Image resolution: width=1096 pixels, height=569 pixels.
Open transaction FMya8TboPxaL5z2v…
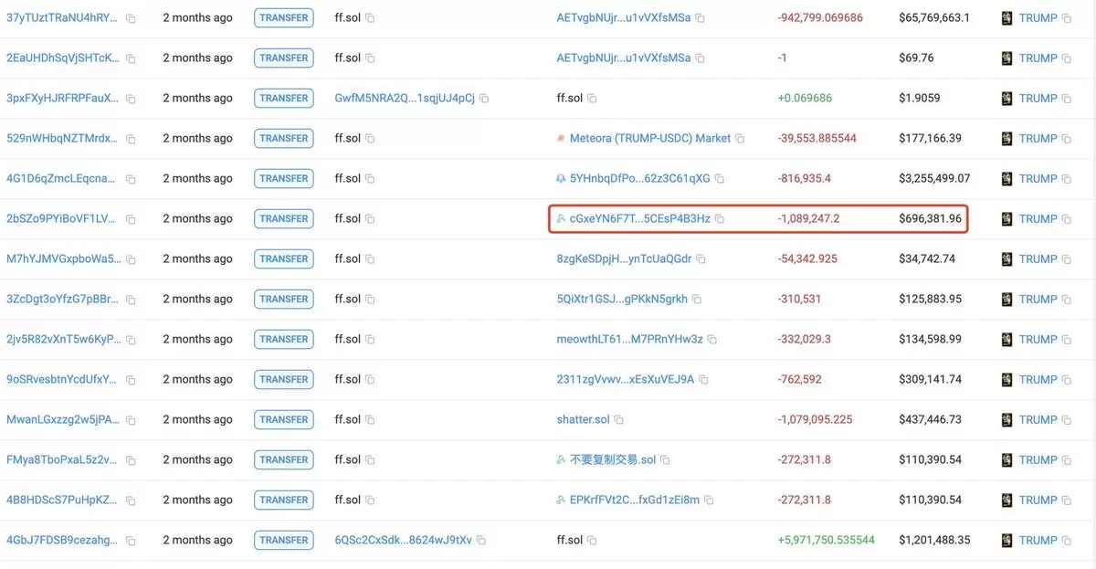(x=62, y=459)
